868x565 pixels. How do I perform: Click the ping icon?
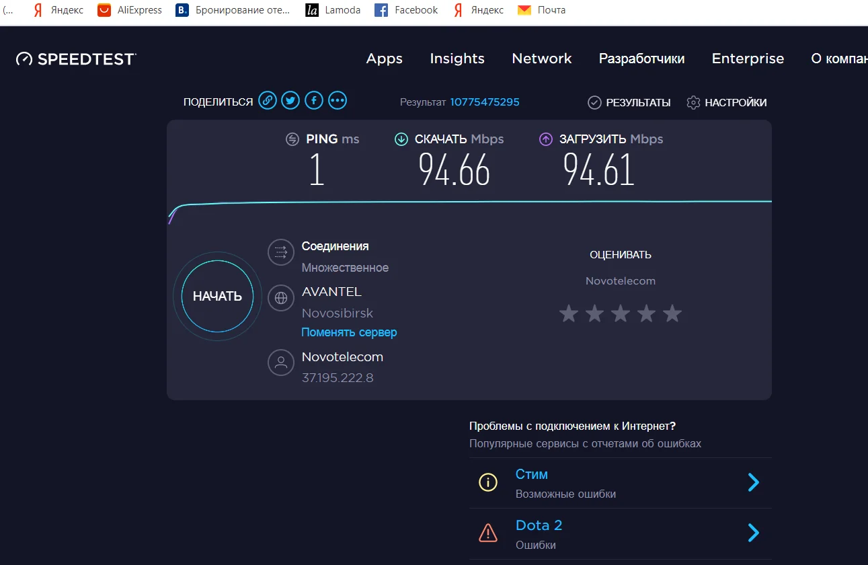pyautogui.click(x=292, y=139)
